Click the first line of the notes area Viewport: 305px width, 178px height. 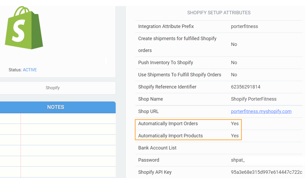coord(68,119)
